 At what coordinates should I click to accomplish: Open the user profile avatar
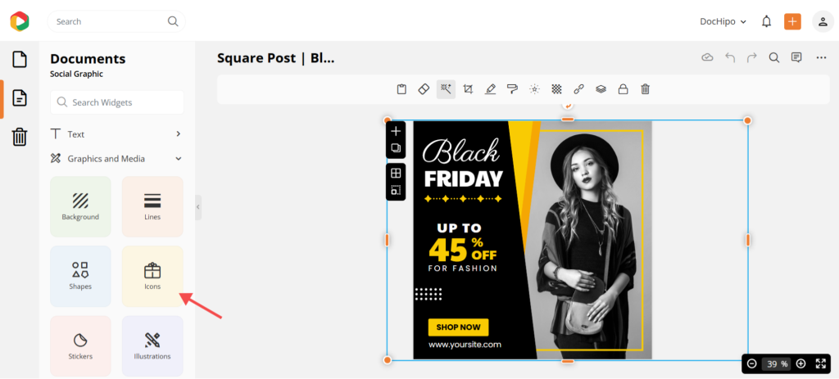pyautogui.click(x=823, y=21)
